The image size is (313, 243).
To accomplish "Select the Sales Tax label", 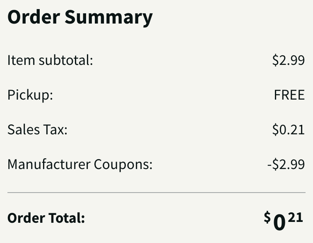I will [x=37, y=129].
